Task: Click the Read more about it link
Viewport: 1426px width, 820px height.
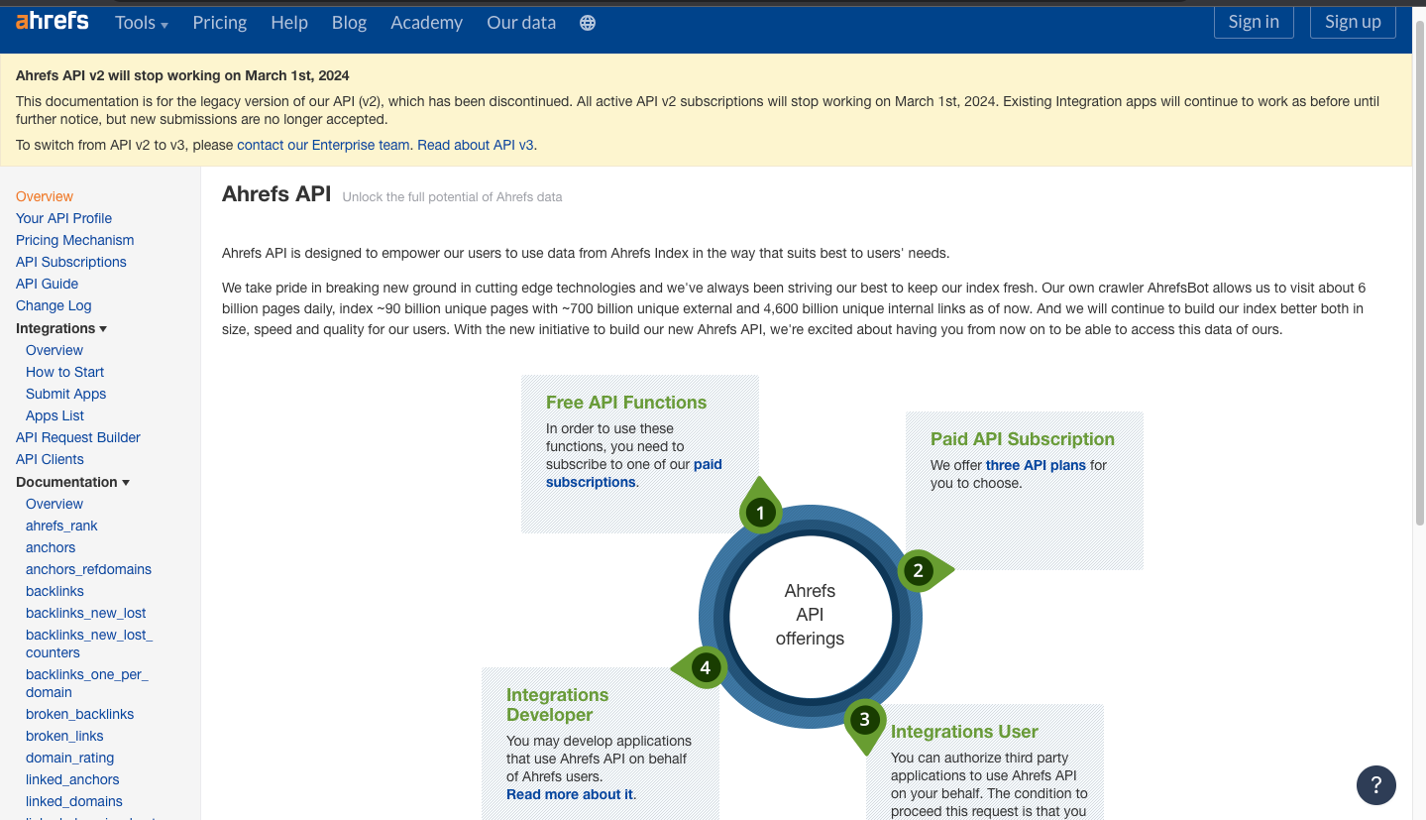Action: pos(570,794)
